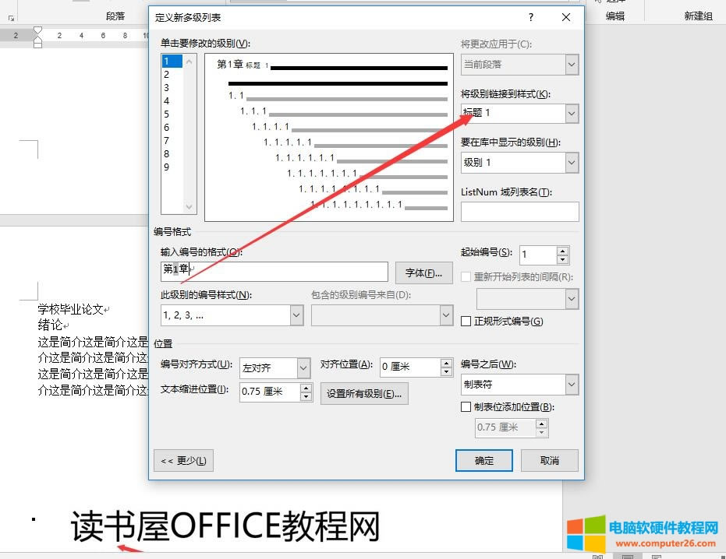Open the 编号之后 dropdown showing 制表符
The image size is (726, 559).
[572, 384]
